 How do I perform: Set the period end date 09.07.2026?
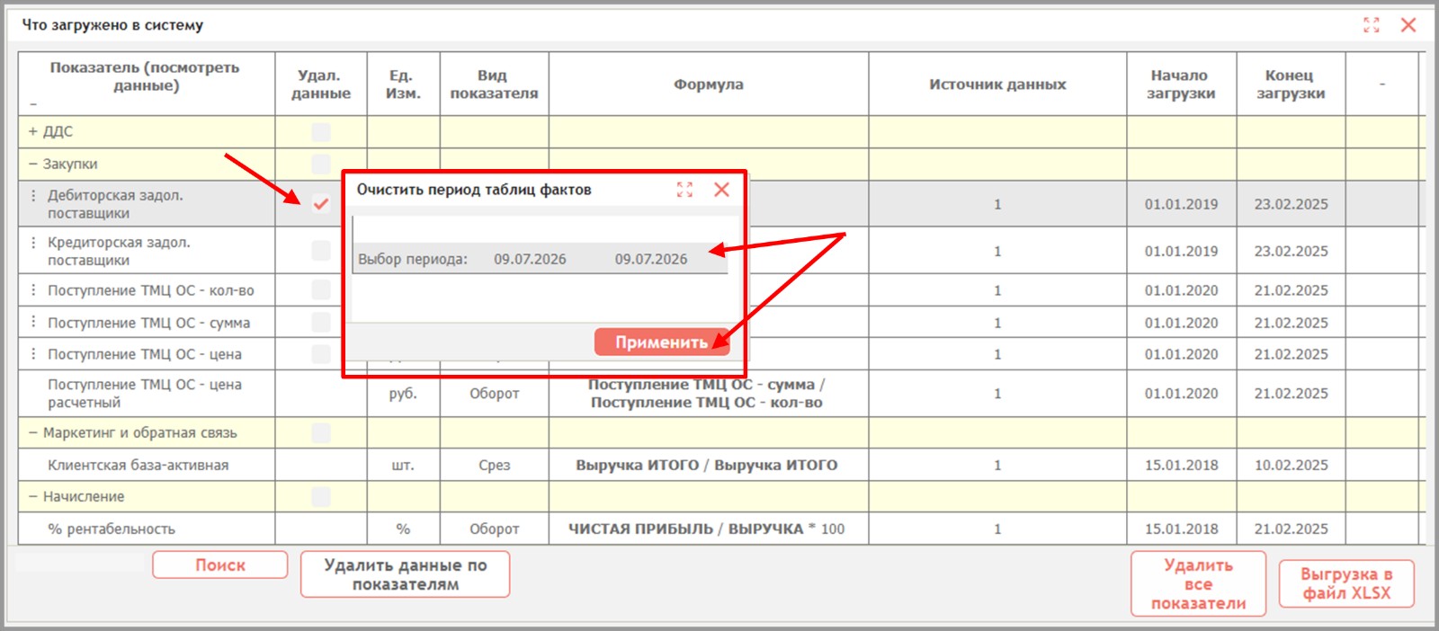point(651,259)
